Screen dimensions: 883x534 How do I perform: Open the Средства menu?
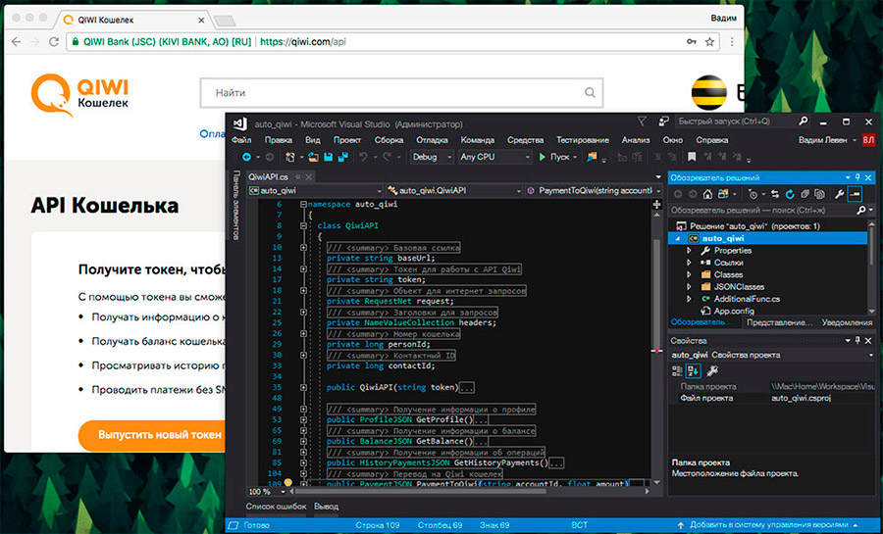tap(525, 140)
